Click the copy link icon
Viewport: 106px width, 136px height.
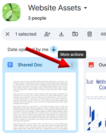(103, 34)
